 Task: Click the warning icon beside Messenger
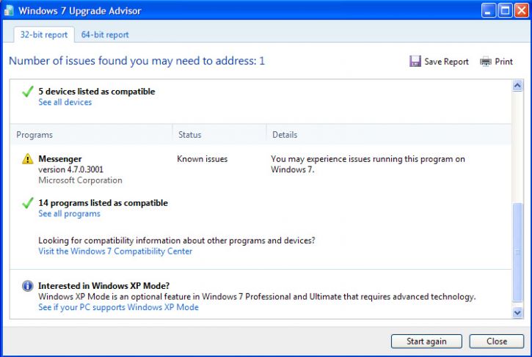coord(27,158)
